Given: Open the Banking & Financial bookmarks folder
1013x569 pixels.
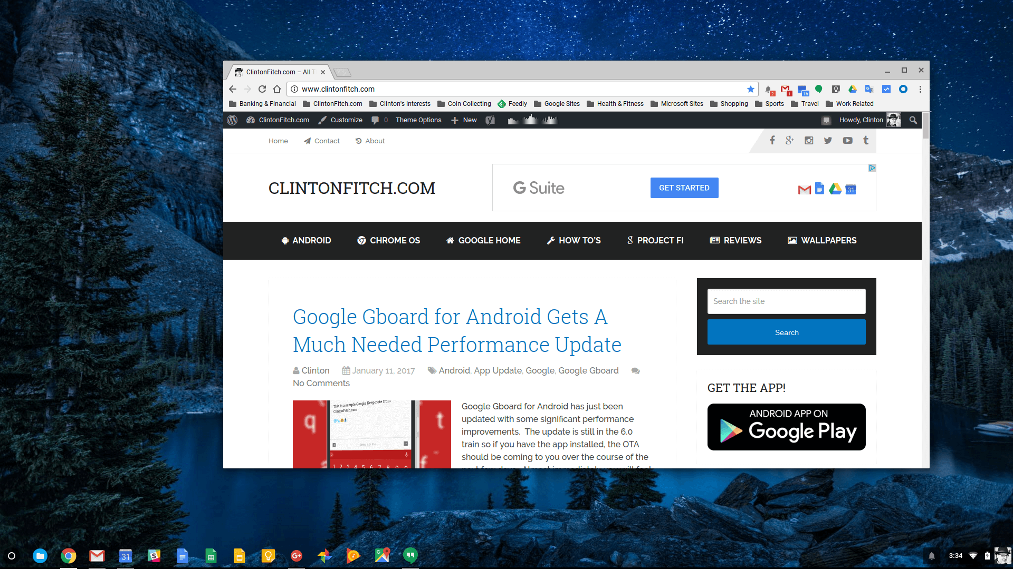Looking at the screenshot, I should pyautogui.click(x=263, y=104).
